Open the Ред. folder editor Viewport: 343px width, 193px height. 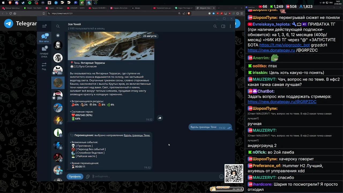tap(44, 66)
